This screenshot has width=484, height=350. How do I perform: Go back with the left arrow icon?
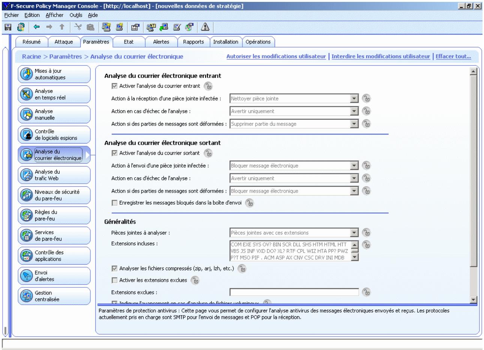coord(37,27)
